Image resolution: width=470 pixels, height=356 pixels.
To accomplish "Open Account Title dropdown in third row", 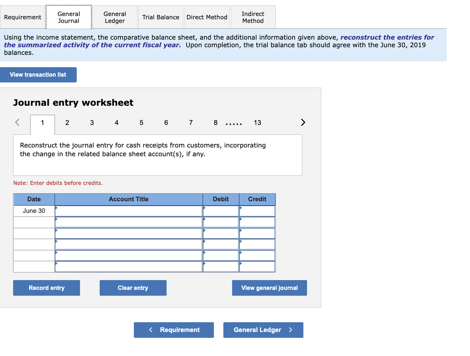I will pyautogui.click(x=129, y=233).
